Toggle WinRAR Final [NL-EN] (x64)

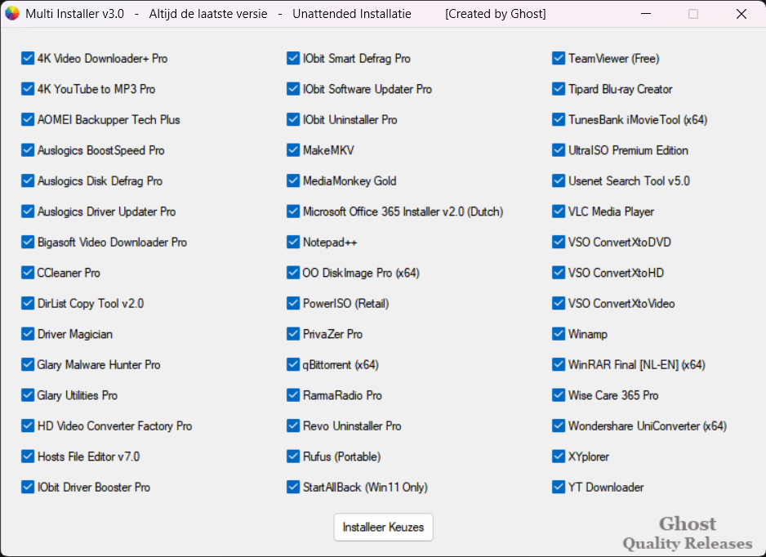[x=559, y=364]
